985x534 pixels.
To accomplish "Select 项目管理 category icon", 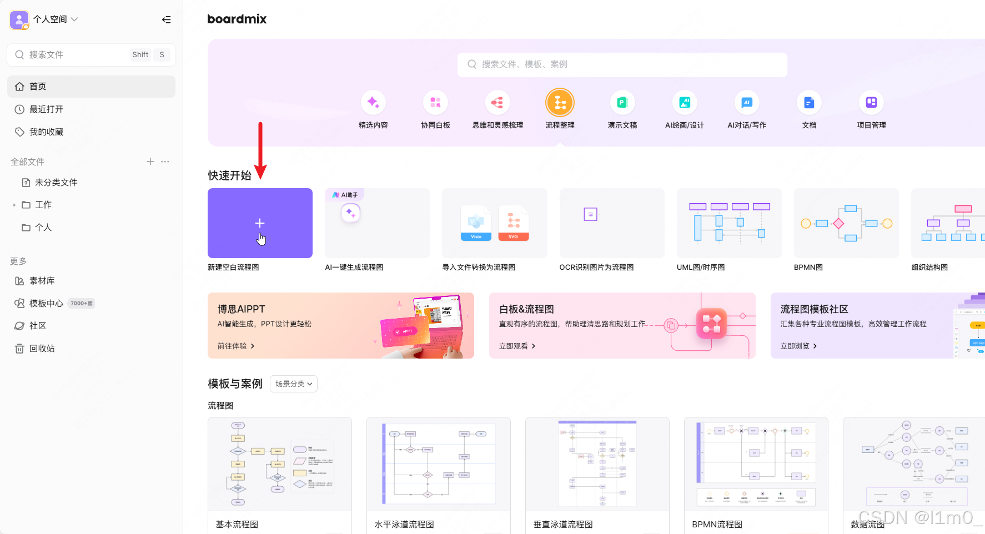I will pos(871,103).
